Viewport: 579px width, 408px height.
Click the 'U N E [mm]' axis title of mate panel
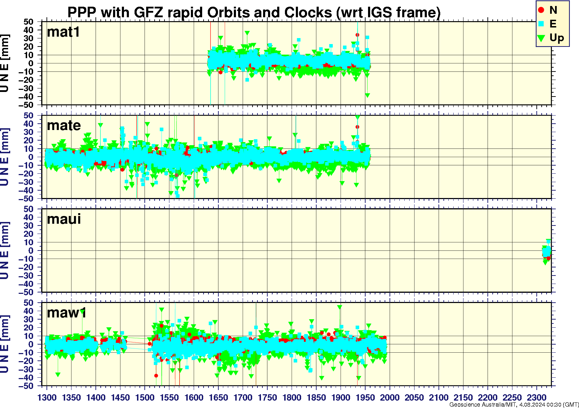coord(5,157)
